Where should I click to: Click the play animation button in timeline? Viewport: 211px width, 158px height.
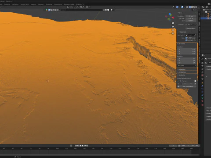pyautogui.click(x=83, y=146)
